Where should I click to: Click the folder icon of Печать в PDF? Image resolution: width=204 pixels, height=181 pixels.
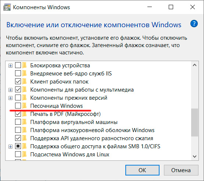pyautogui.click(x=24, y=114)
